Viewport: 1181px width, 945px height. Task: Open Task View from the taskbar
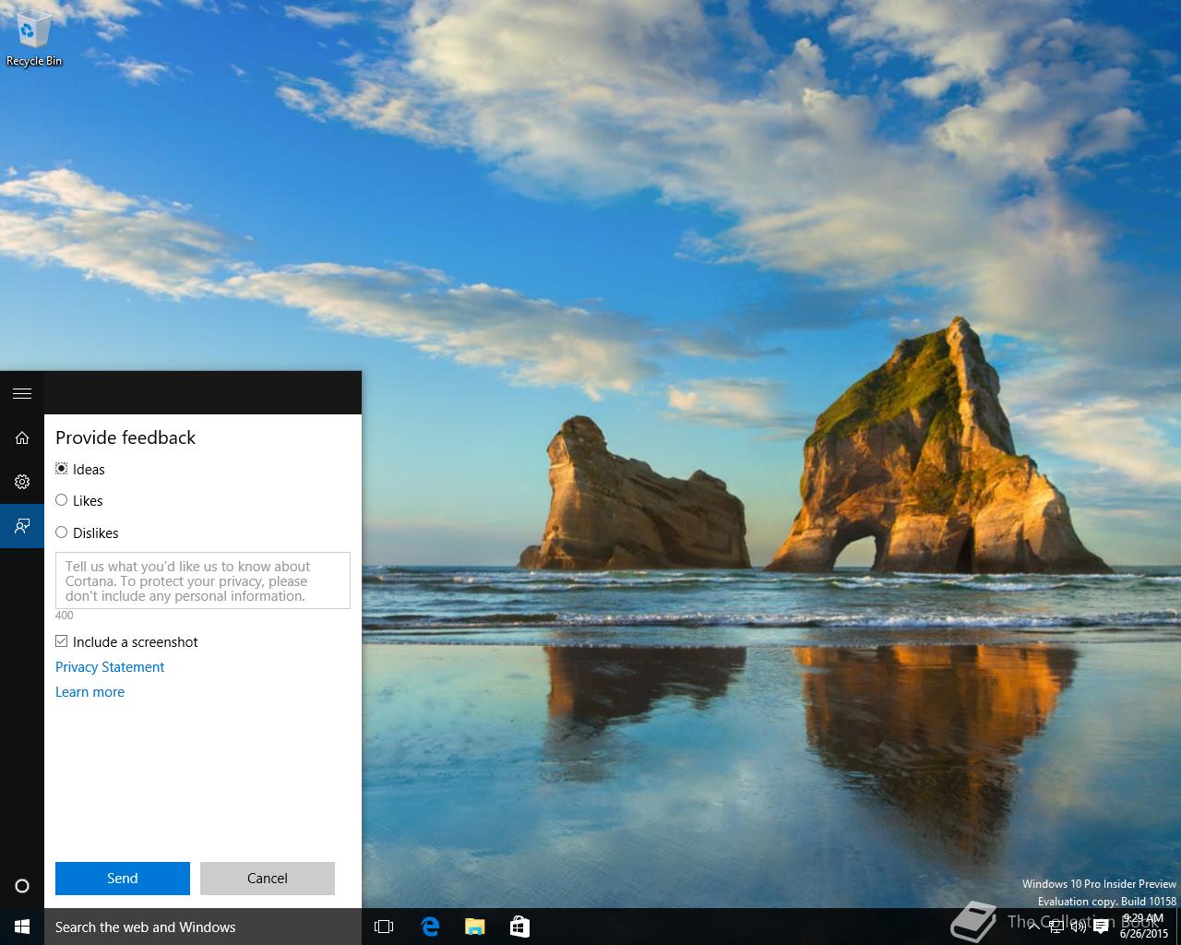(384, 927)
